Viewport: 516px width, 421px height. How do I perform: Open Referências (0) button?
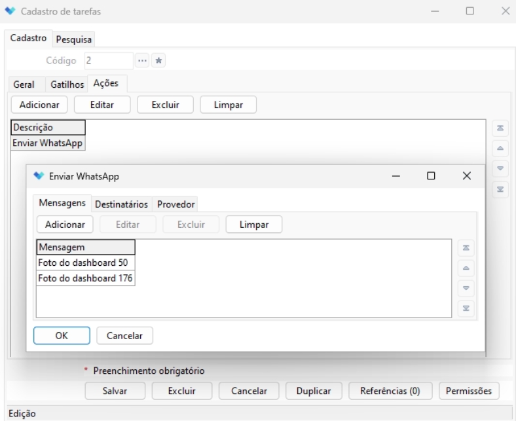(x=390, y=391)
